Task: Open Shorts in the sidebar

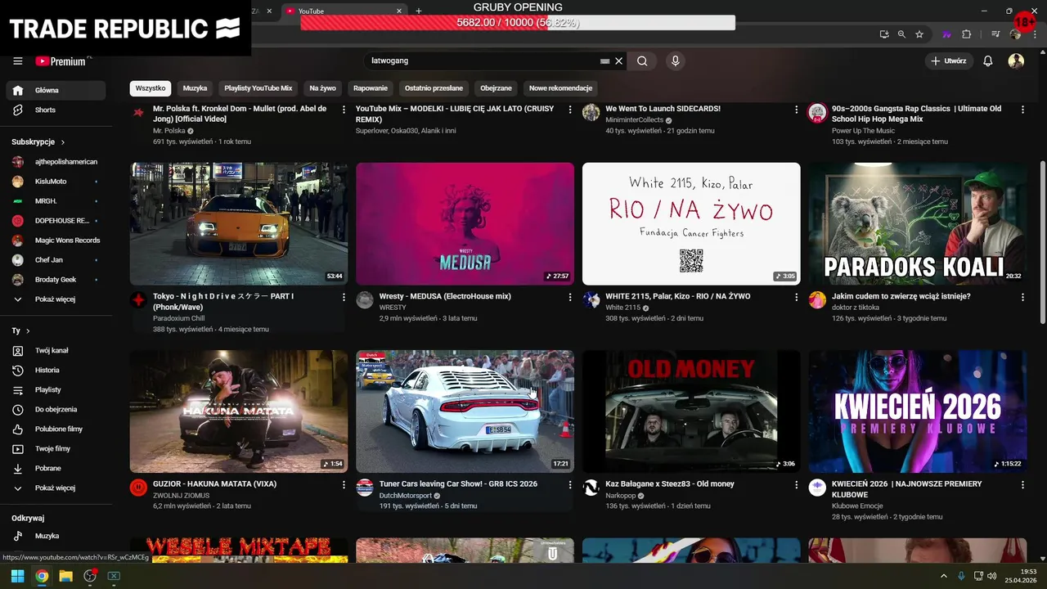Action: [x=56, y=110]
